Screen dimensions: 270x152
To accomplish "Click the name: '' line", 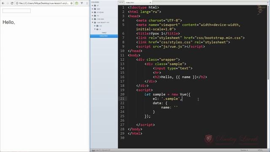I will tap(170, 107).
